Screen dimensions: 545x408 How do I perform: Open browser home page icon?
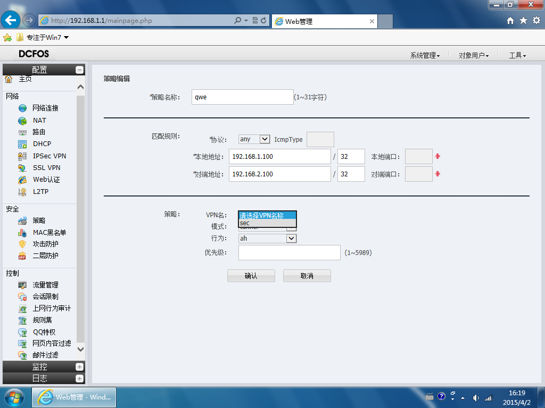click(510, 21)
